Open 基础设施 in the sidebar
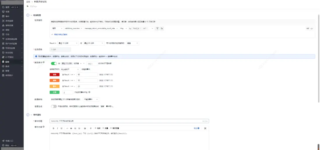 [12, 25]
